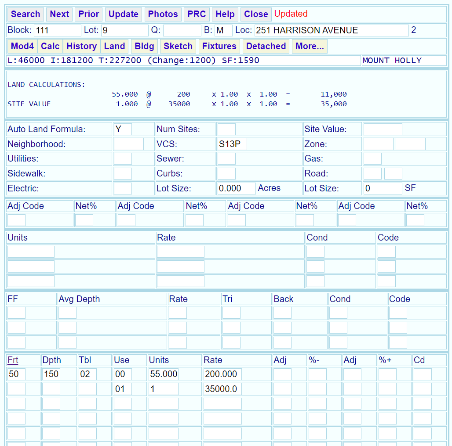Edit the Frt value 50
This screenshot has width=452, height=446.
[x=16, y=374]
